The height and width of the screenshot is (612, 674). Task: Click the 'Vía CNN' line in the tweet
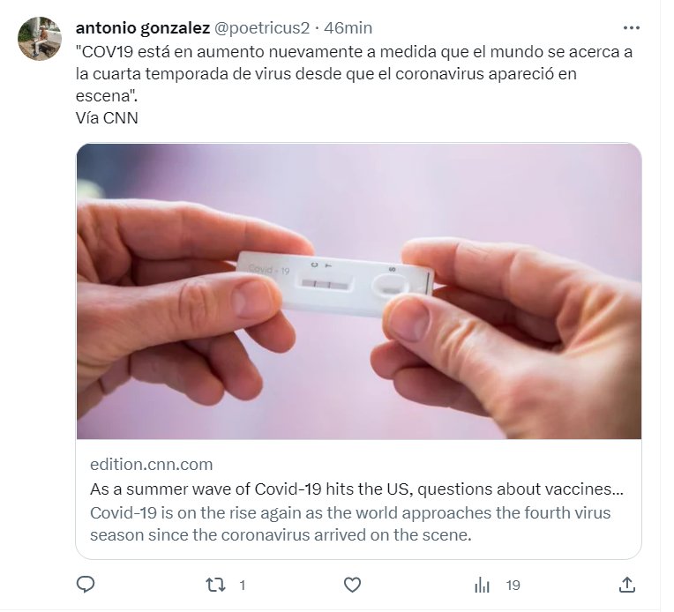[107, 118]
